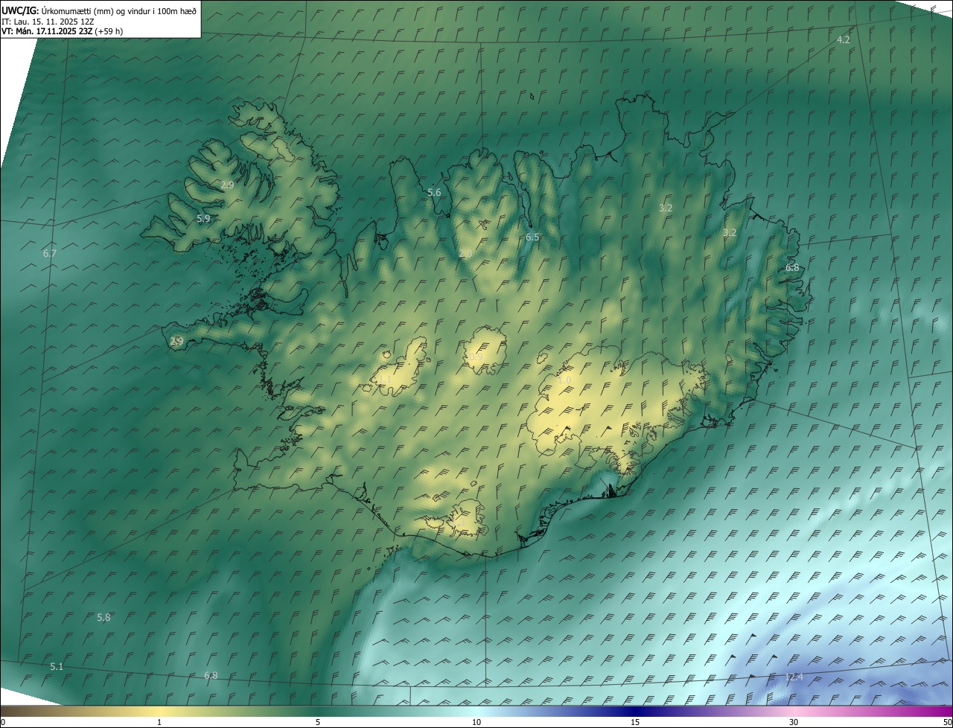The height and width of the screenshot is (728, 953).
Task: Click the colorbar tick label 0
Action: point(3,722)
